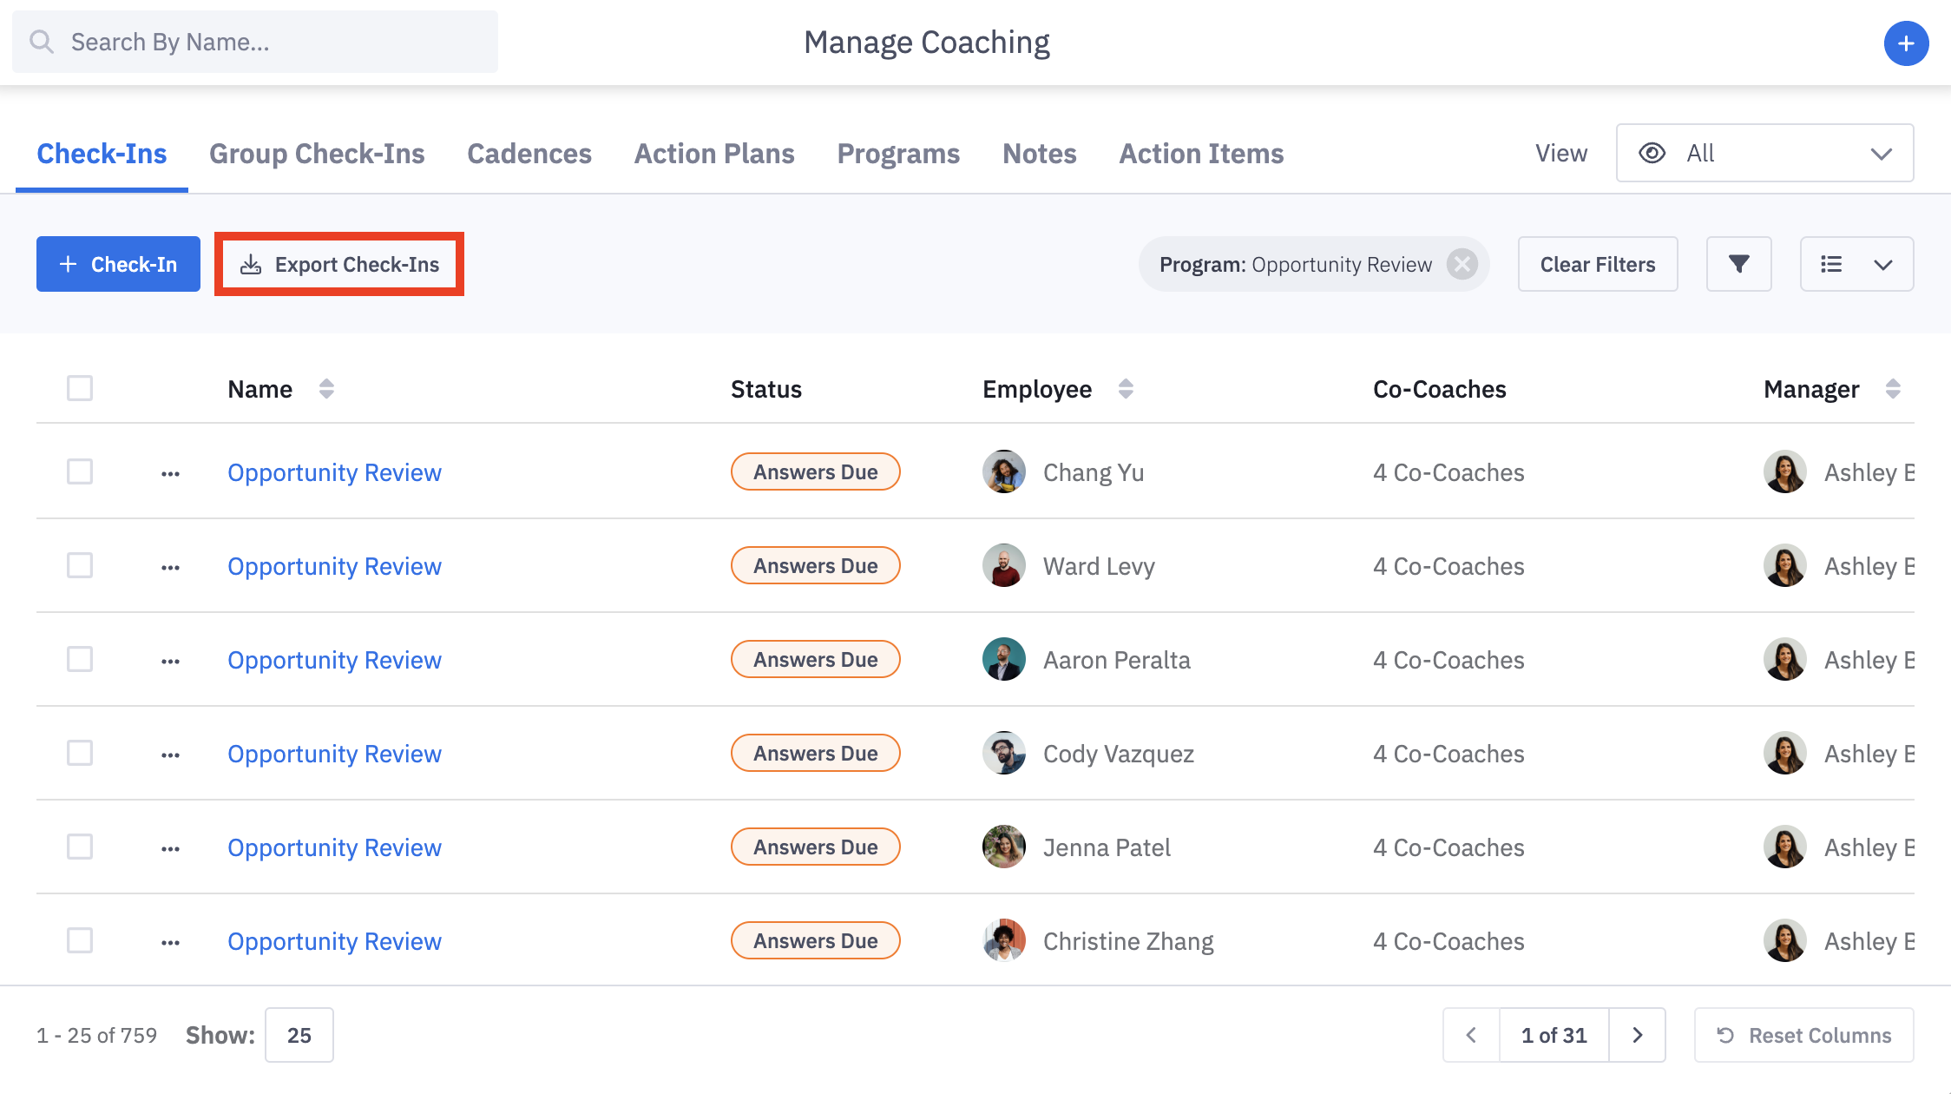Open the filter funnel icon
The width and height of the screenshot is (1951, 1094).
pos(1738,264)
